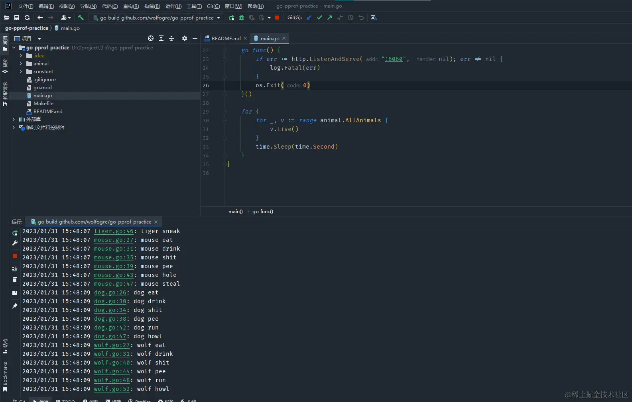Open the mouse.go:27 link in console
The width and height of the screenshot is (632, 402).
(x=114, y=240)
